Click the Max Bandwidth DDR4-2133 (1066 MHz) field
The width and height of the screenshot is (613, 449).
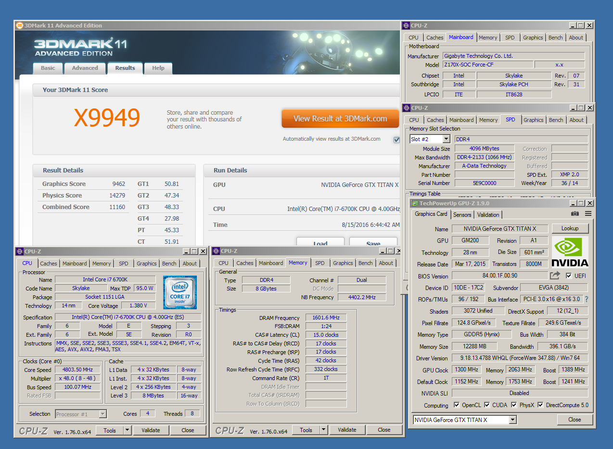pyautogui.click(x=484, y=157)
